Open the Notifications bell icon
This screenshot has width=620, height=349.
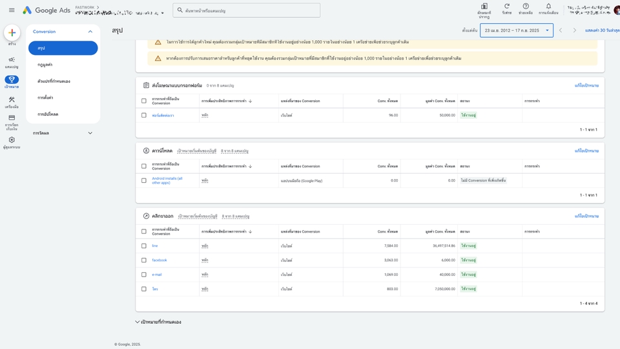pyautogui.click(x=548, y=6)
